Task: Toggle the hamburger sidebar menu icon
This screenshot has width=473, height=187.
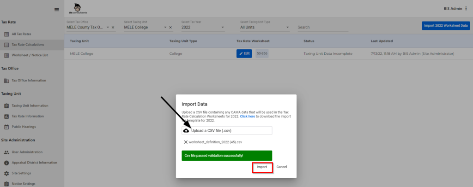Action: [x=57, y=10]
